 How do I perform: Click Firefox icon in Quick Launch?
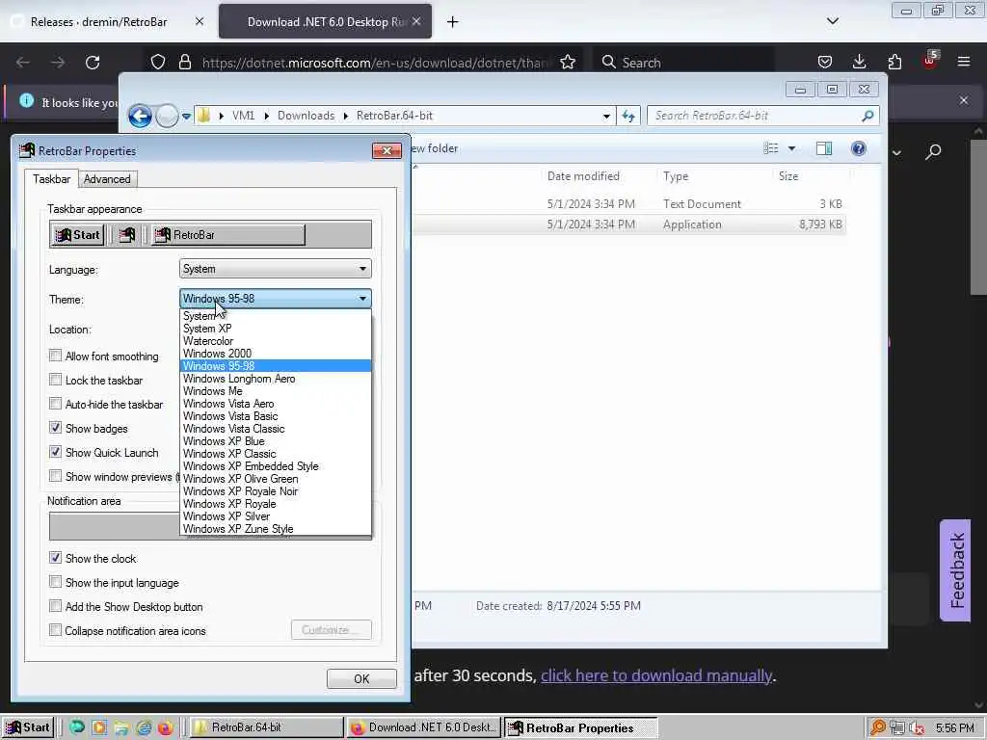166,728
